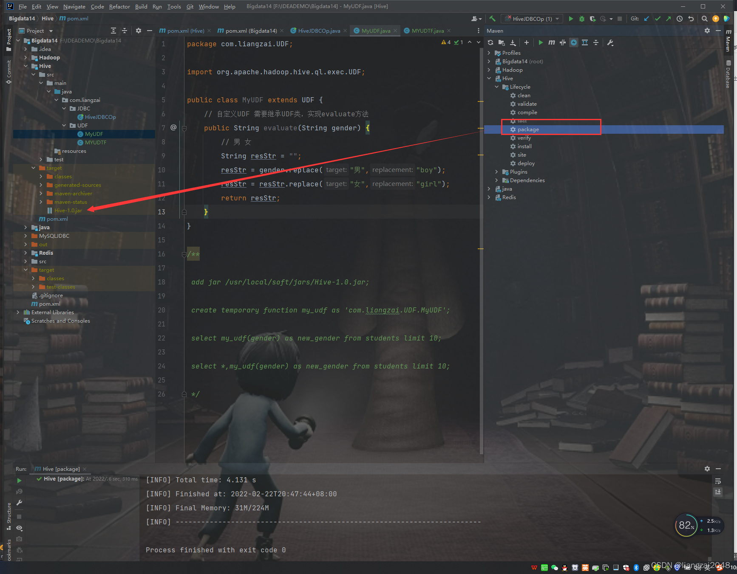Viewport: 737px width, 574px height.
Task: Run the selected Maven build
Action: 541,42
